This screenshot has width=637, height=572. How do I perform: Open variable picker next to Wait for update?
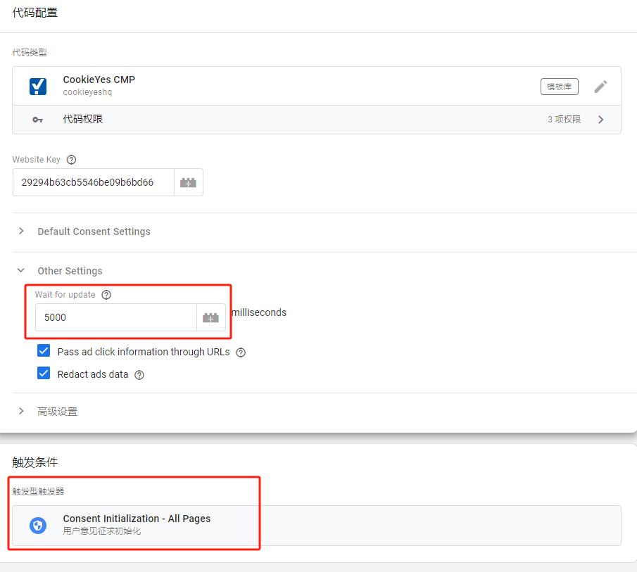pos(210,318)
